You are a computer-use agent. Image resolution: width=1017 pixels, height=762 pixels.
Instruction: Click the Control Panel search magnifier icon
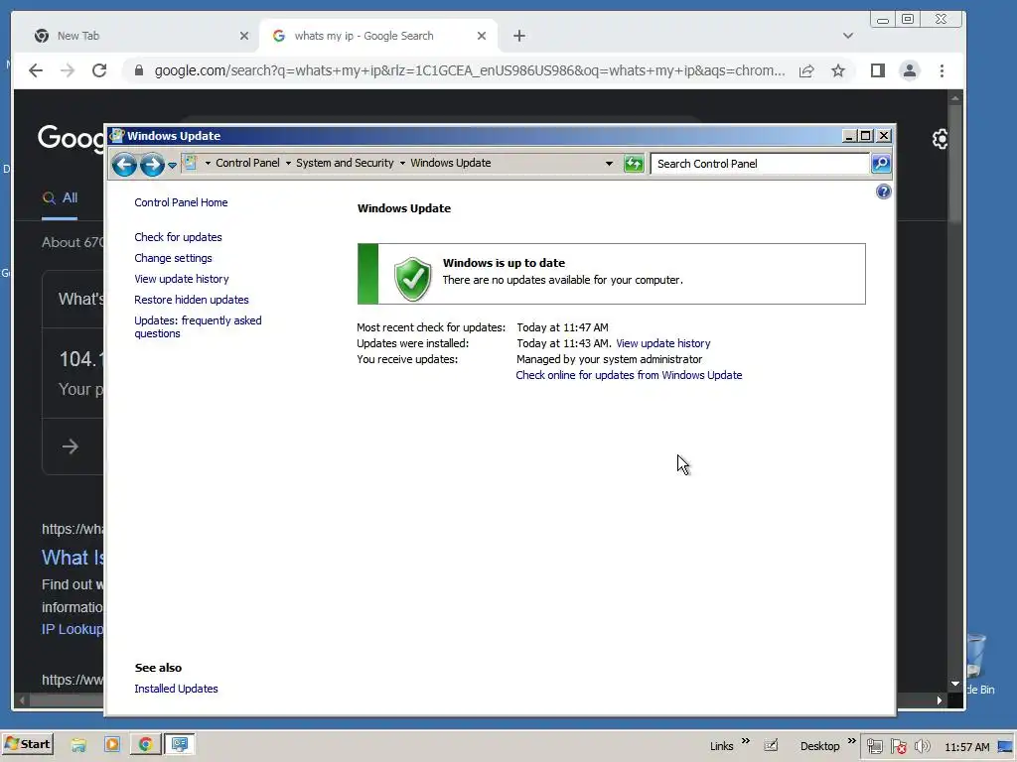880,164
